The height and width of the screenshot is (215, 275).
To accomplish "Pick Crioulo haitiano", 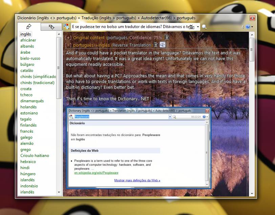I will click(35, 156).
